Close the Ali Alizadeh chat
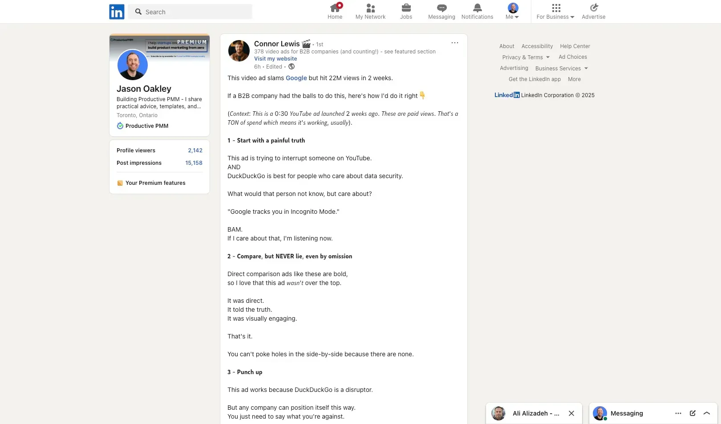 click(571, 413)
